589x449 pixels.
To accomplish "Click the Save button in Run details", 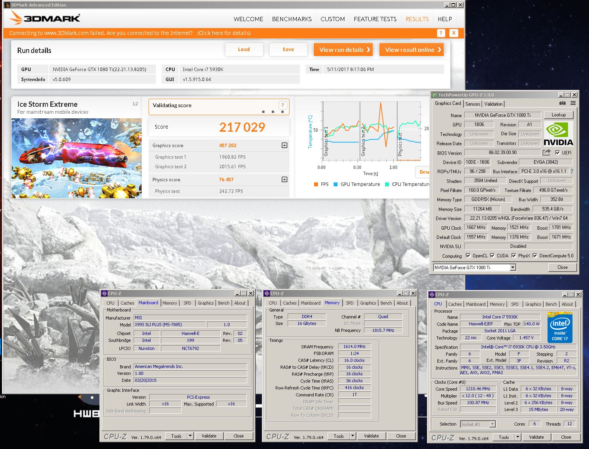I will [288, 50].
